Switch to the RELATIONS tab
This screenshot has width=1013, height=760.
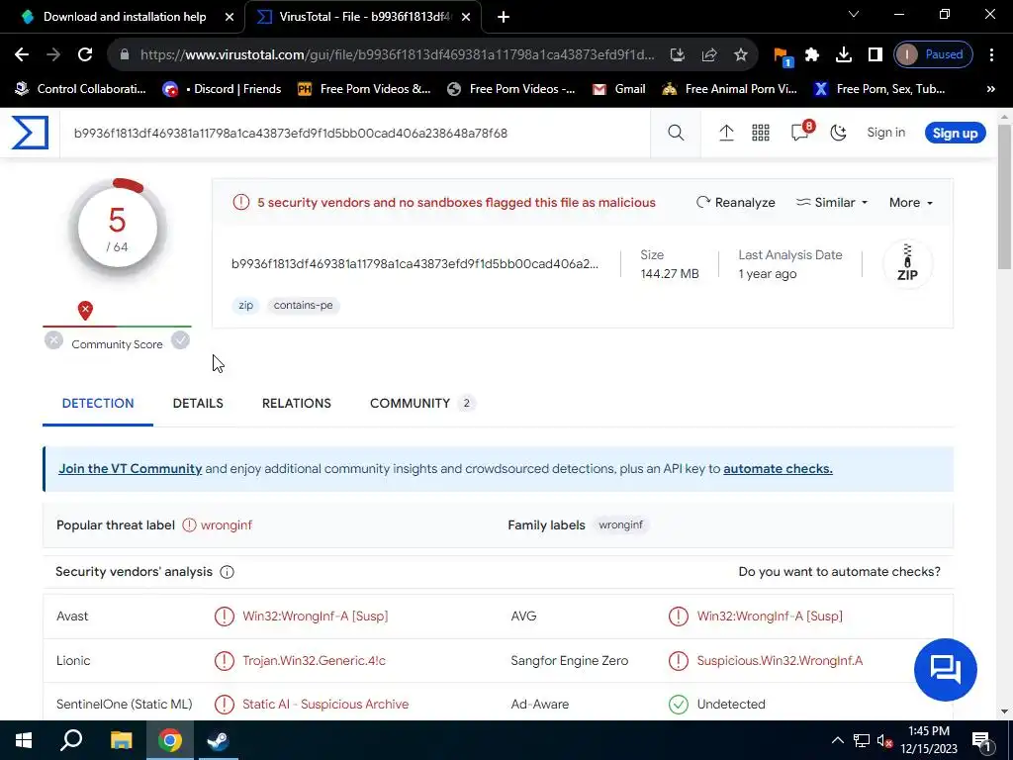(296, 404)
